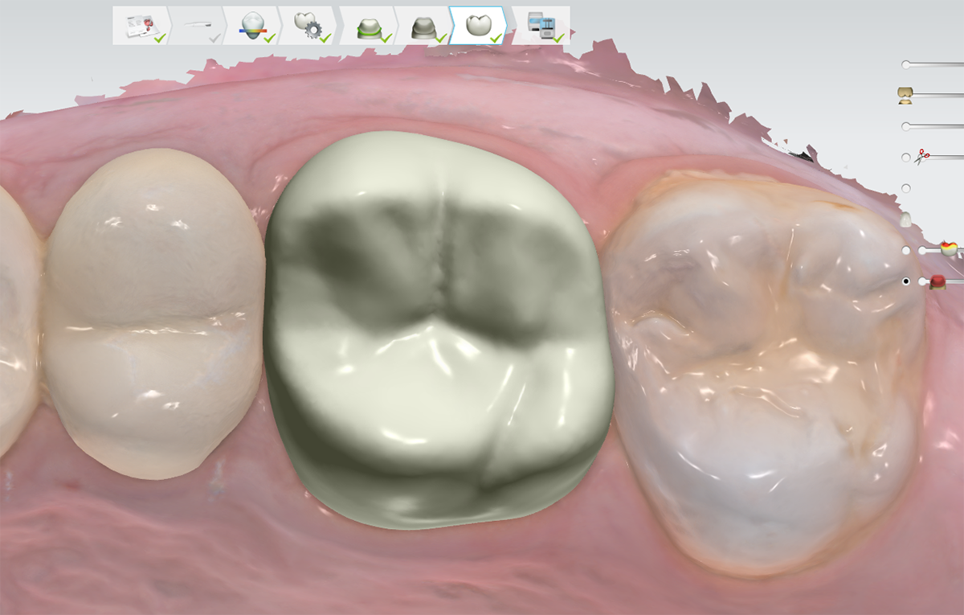This screenshot has width=964, height=615.
Task: Select the empty radio button below the scissors
Action: (906, 188)
